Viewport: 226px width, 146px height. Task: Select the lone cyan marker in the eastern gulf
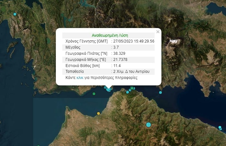click(160, 92)
